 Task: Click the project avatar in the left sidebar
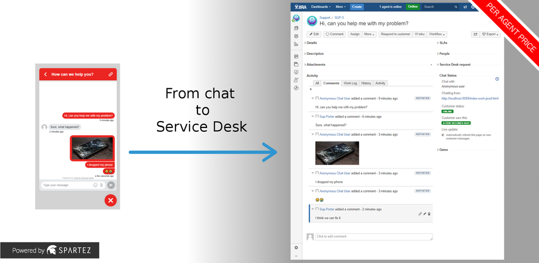pos(296,18)
